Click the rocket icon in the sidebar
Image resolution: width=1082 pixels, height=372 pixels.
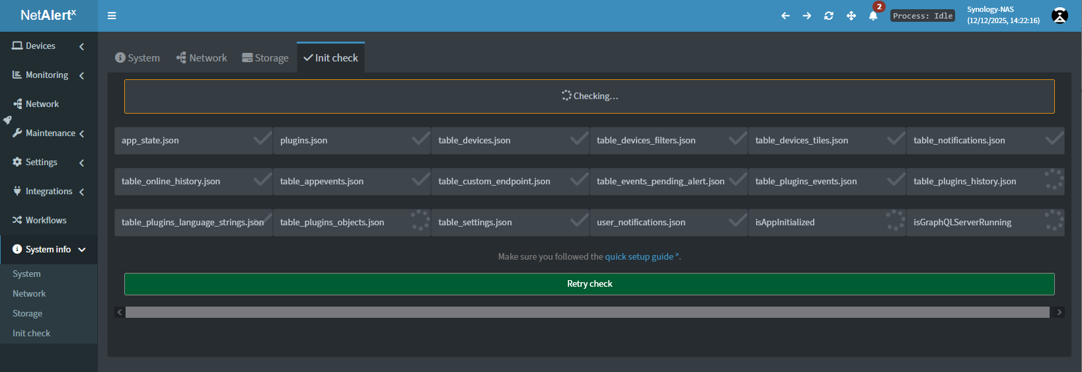[x=7, y=120]
